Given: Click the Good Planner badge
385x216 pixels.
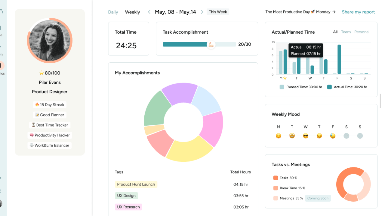Looking at the screenshot, I should [x=49, y=115].
